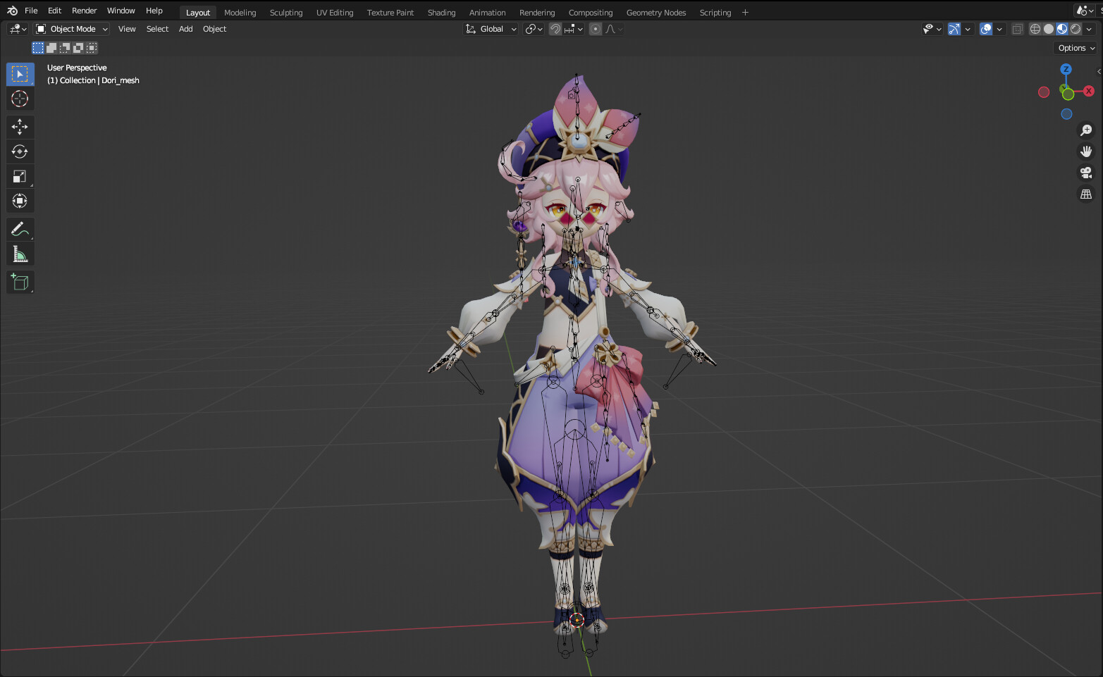Screen dimensions: 1103x677
Task: Toggle viewport gizmos display
Action: point(954,29)
